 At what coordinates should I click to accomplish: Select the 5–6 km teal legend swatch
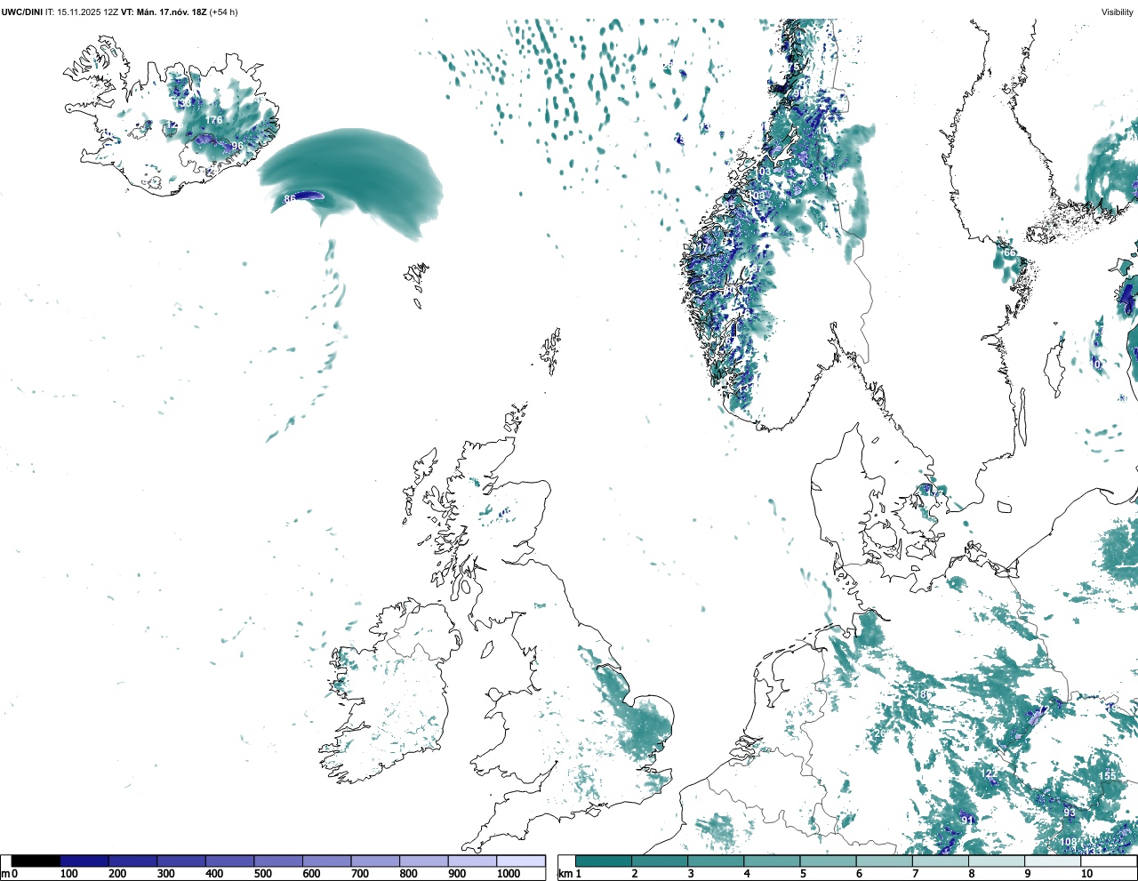[x=829, y=861]
